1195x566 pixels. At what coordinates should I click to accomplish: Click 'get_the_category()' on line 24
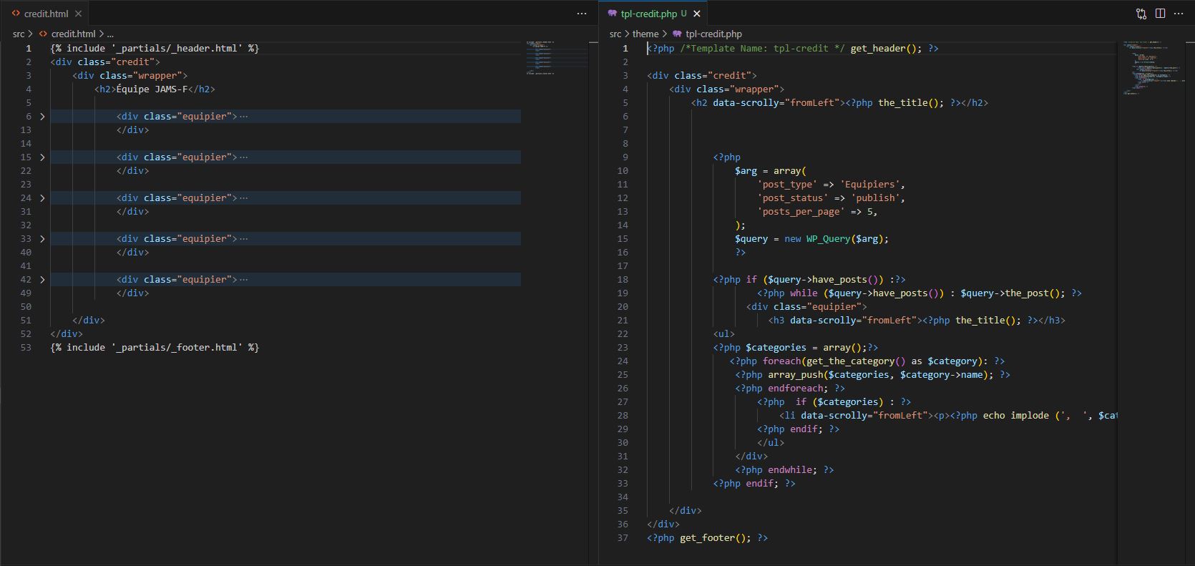[856, 361]
